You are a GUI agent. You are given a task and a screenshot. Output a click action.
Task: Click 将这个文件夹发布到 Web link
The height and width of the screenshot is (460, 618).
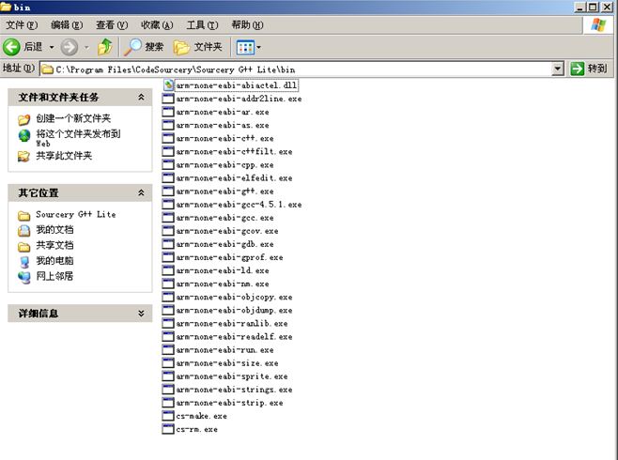[78, 138]
